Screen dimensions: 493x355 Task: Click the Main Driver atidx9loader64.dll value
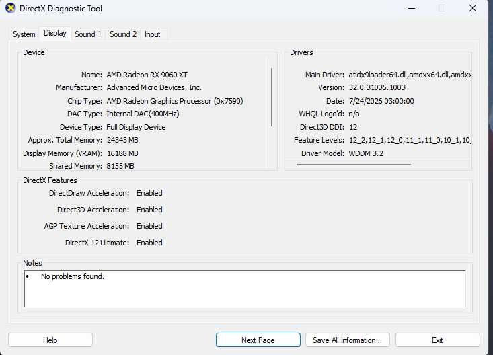coord(410,75)
